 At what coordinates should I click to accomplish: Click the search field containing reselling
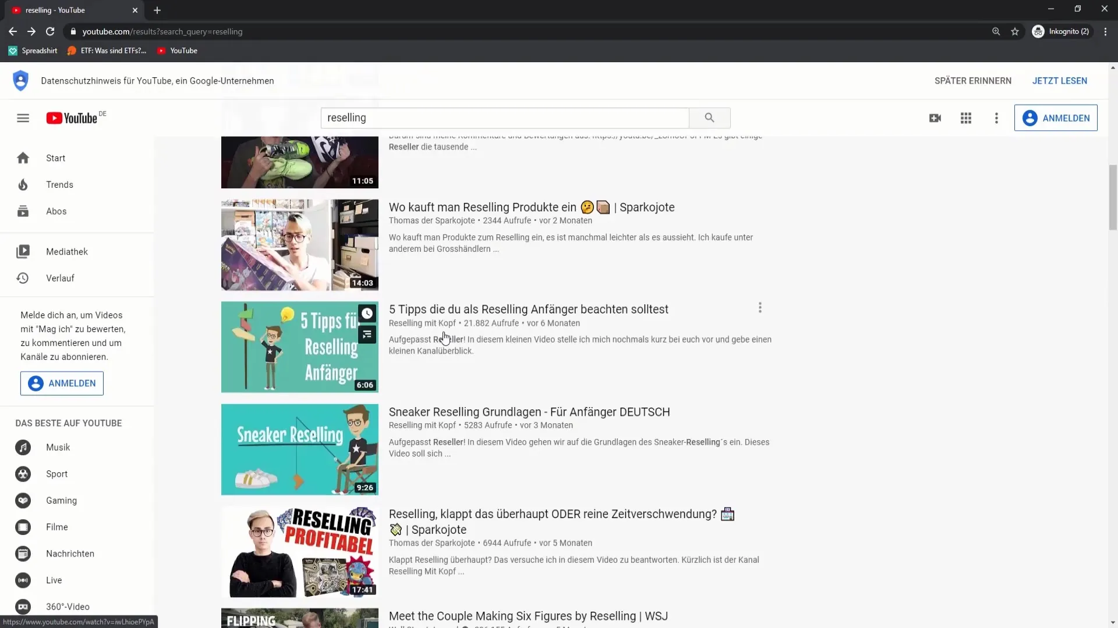(x=505, y=117)
